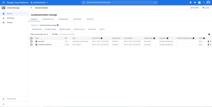Click the application/octet-stream type cell
Image resolution: width=212 pixels, height=107 pixels.
pyautogui.click(x=80, y=41)
